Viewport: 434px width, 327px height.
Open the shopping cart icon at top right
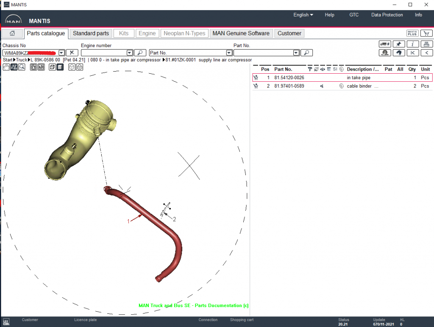426,33
